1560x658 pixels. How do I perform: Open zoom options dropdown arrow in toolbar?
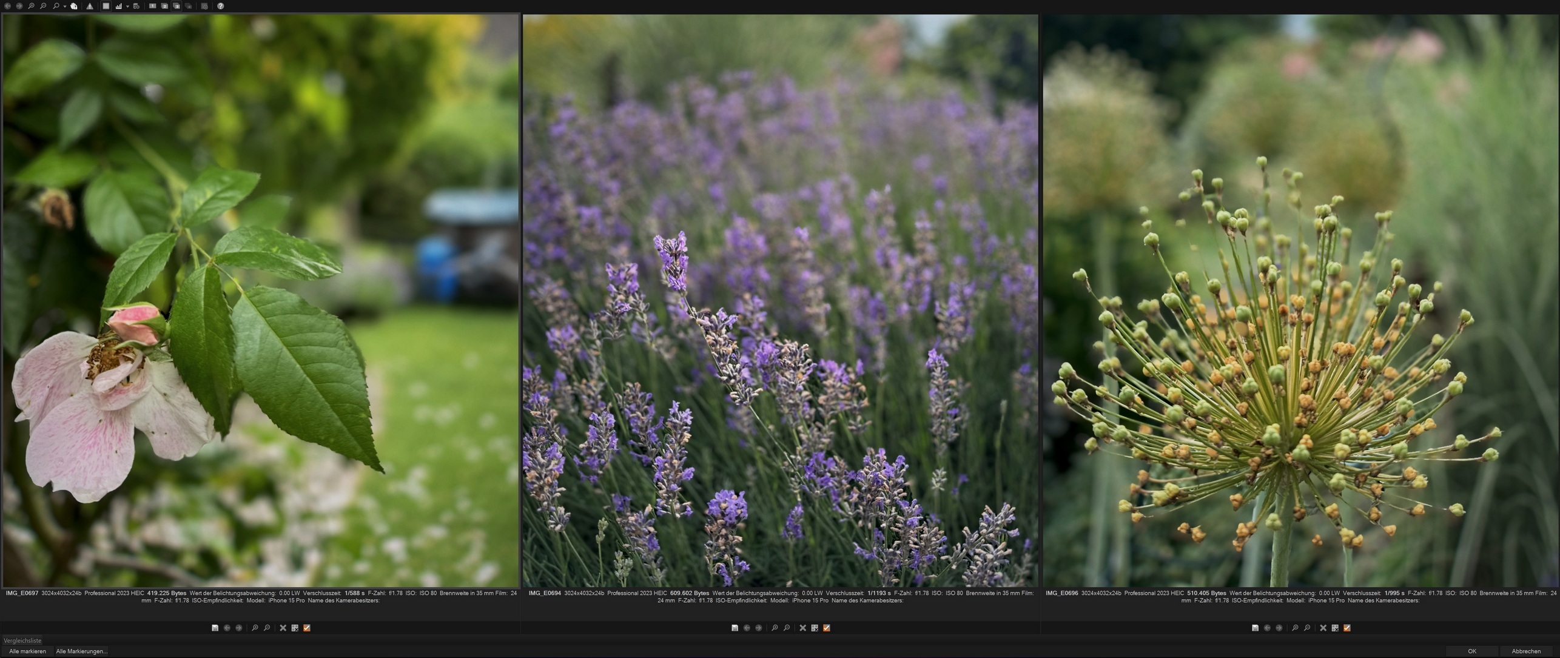(x=65, y=7)
